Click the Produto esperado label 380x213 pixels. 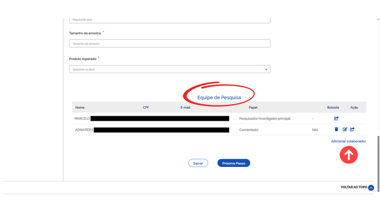pos(83,59)
